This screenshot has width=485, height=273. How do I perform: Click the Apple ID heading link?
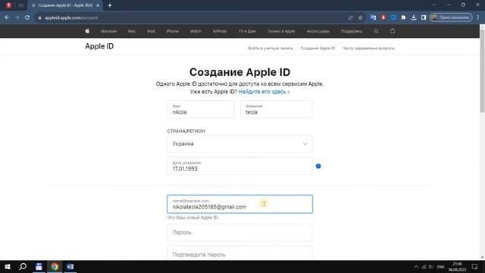[x=99, y=46]
